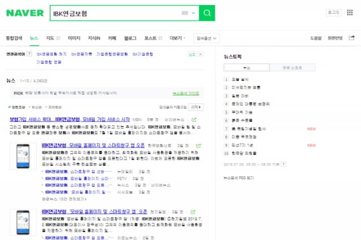The width and height of the screenshot is (361, 240).
Task: Click the NAVER logo
Action: tap(24, 13)
